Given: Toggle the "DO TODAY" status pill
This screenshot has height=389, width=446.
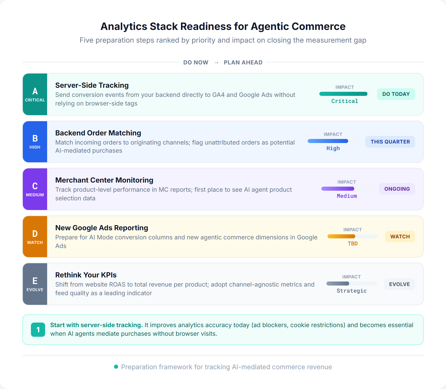Looking at the screenshot, I should coord(396,94).
